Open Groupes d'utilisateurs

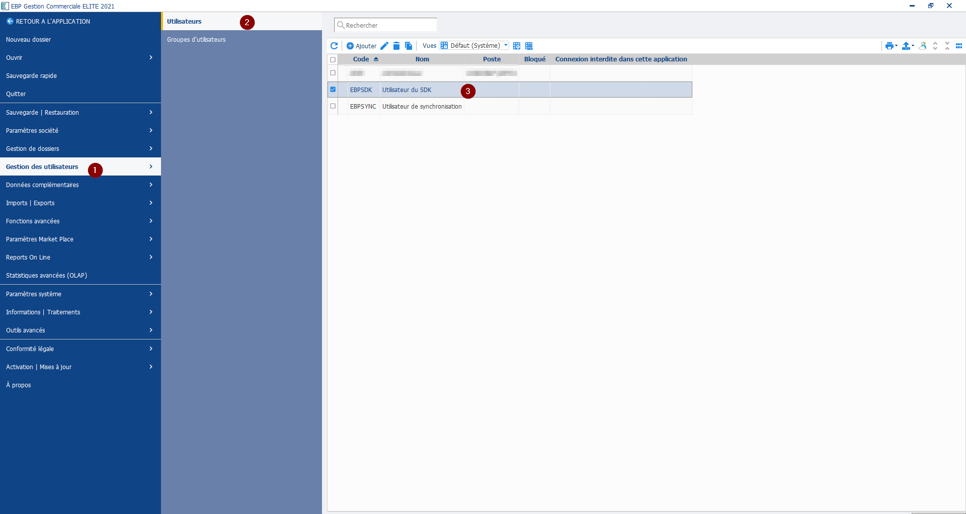coord(242,39)
